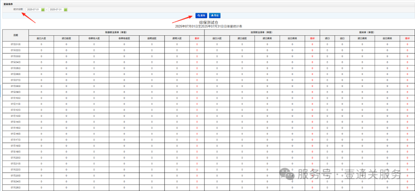Select the 07月10日 row date cell
Screen dimensions: 415x191
pyautogui.click(x=15, y=98)
